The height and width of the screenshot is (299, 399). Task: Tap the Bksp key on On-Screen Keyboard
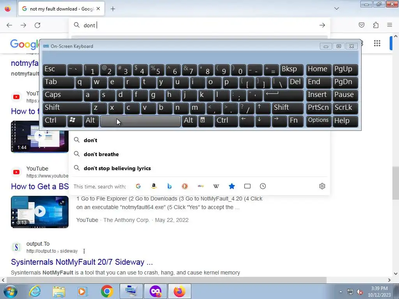291,70
